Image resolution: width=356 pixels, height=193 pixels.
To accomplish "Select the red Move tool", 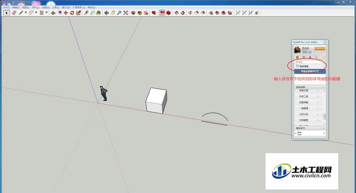I will pyautogui.click(x=66, y=13).
